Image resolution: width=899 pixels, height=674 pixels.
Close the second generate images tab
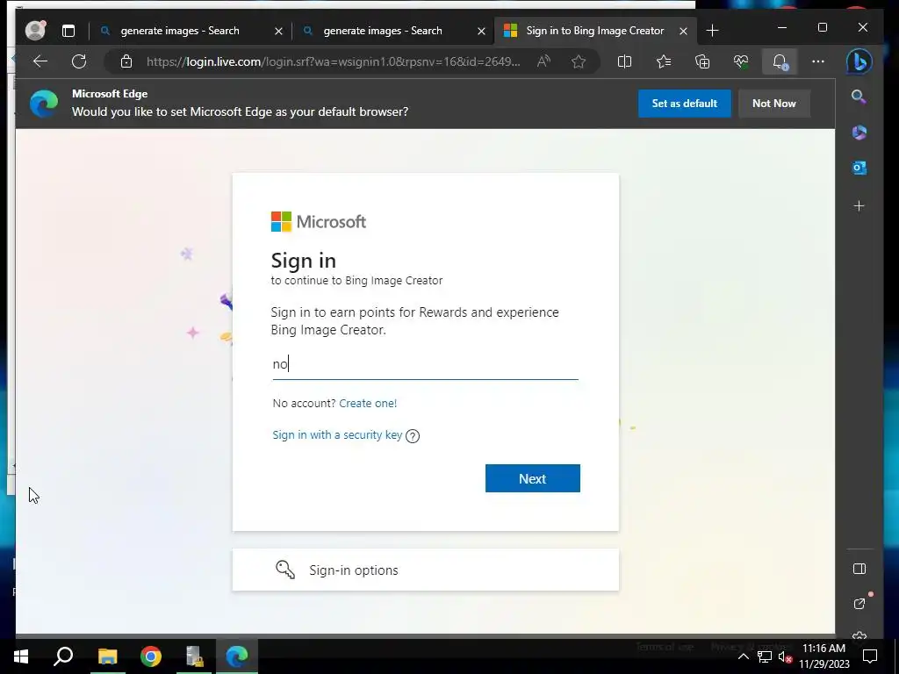[482, 31]
